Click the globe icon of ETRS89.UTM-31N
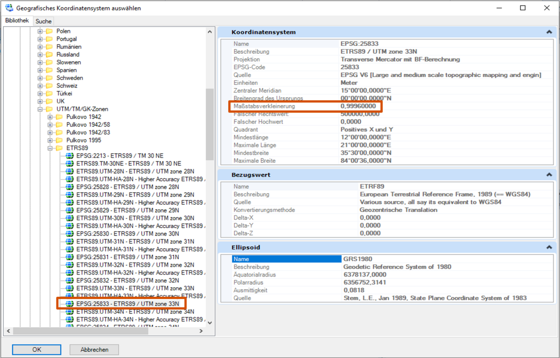 click(x=70, y=241)
